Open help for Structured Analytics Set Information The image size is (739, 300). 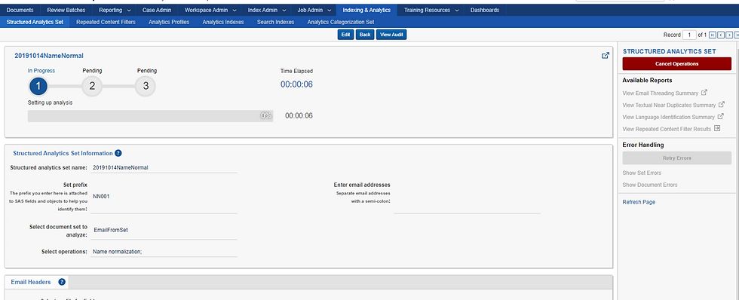pos(118,153)
